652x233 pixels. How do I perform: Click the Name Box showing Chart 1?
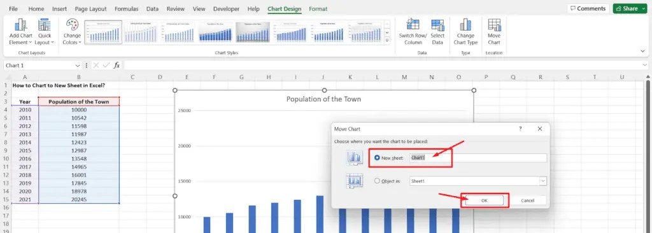39,66
